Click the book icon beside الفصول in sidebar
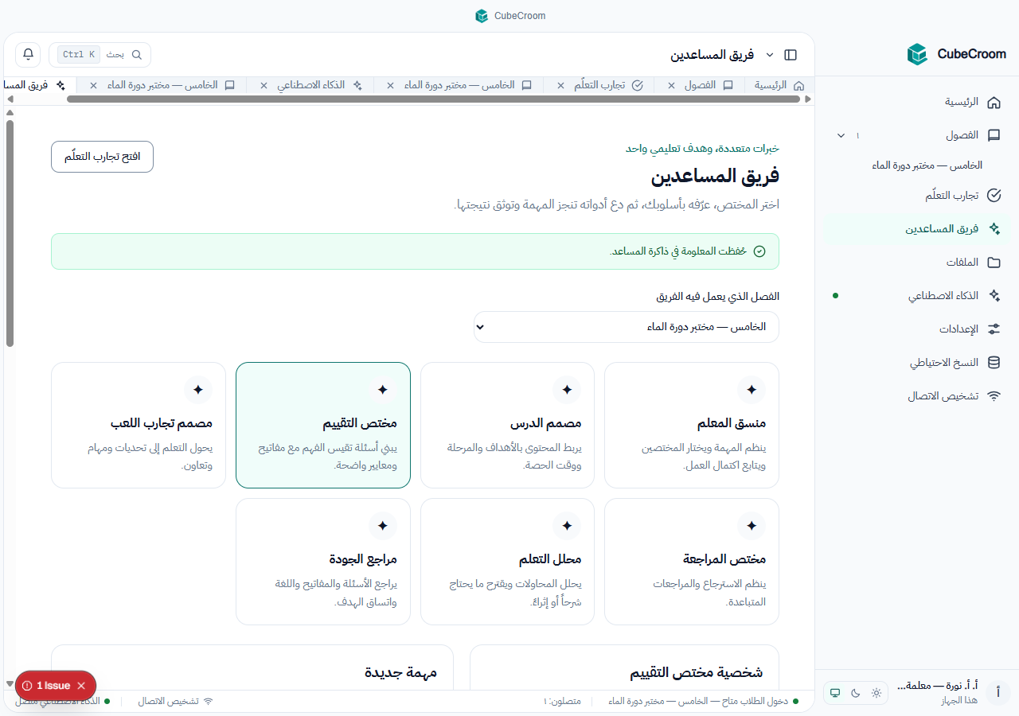The width and height of the screenshot is (1019, 716). point(994,135)
